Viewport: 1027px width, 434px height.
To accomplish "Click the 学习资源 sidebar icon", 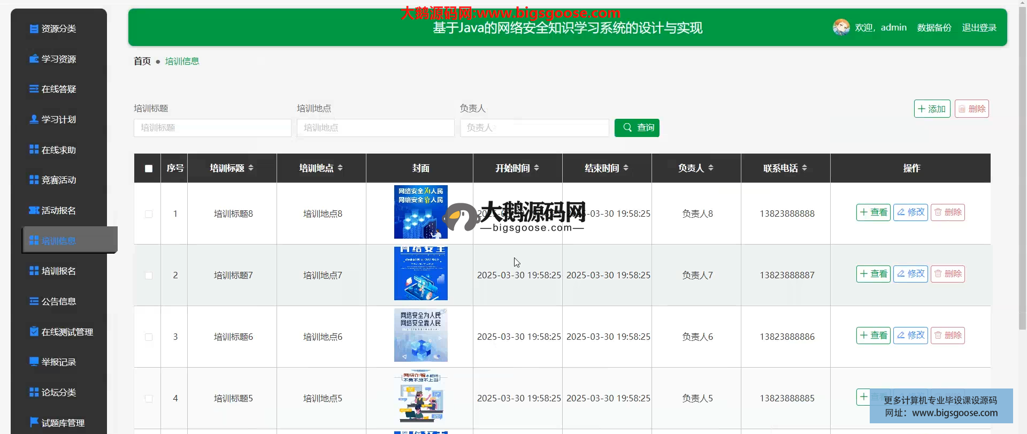I will [34, 59].
